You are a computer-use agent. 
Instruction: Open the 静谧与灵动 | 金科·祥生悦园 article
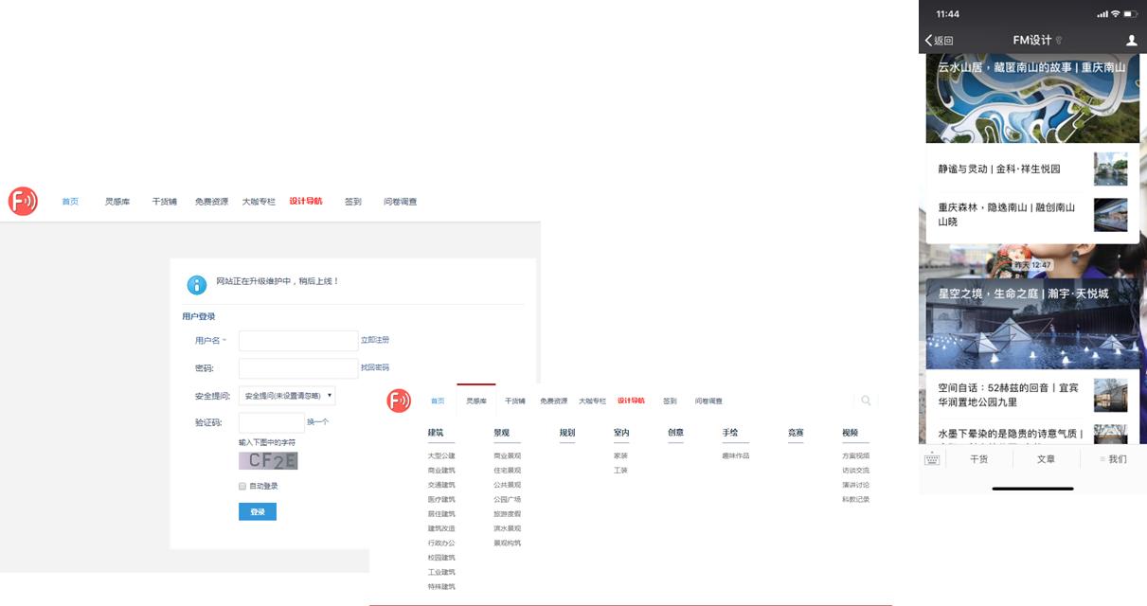[1032, 169]
